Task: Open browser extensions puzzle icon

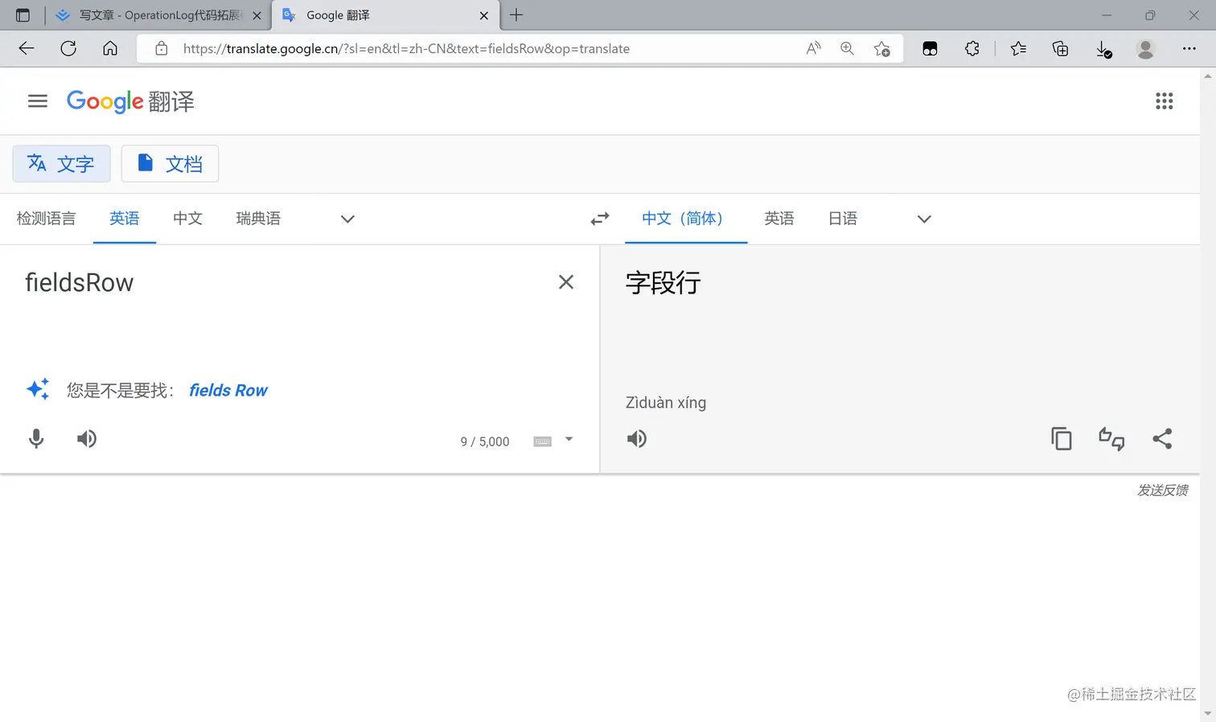Action: 972,48
